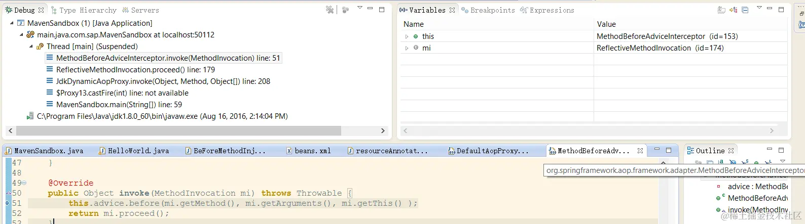Expand the 'mi' variable
The width and height of the screenshot is (805, 224).
[407, 48]
